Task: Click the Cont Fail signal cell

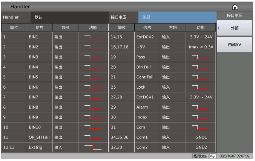Action: point(147,77)
